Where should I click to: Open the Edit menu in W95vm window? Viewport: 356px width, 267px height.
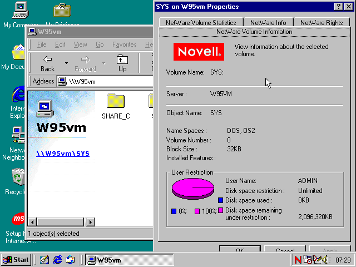click(x=60, y=44)
